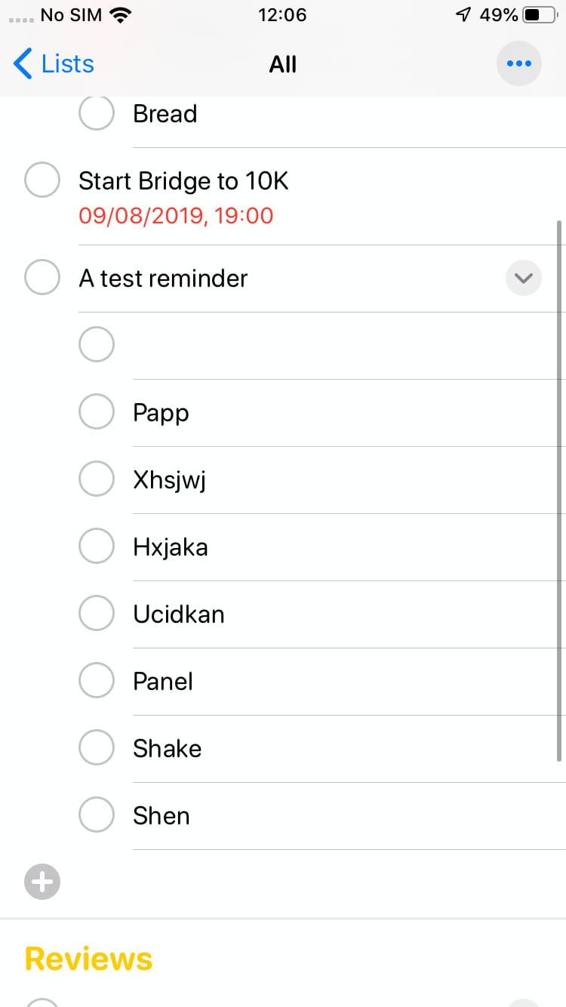Complete the Start Bridge to 10K reminder

(42, 181)
